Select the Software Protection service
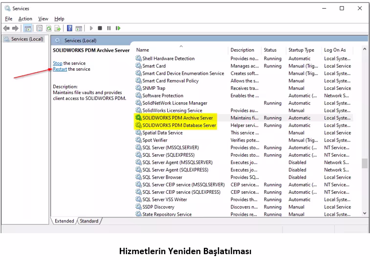 pyautogui.click(x=244, y=96)
